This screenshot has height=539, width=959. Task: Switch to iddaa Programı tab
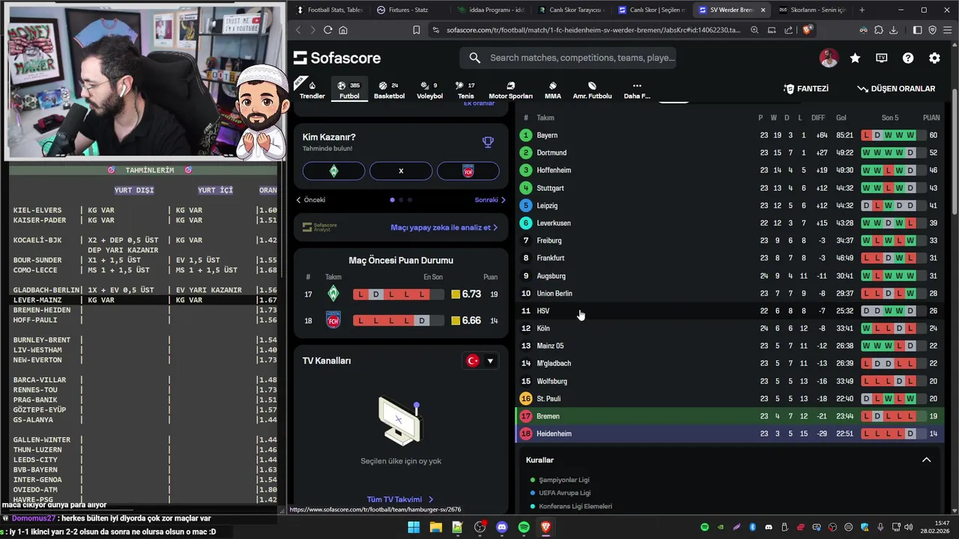pyautogui.click(x=489, y=10)
